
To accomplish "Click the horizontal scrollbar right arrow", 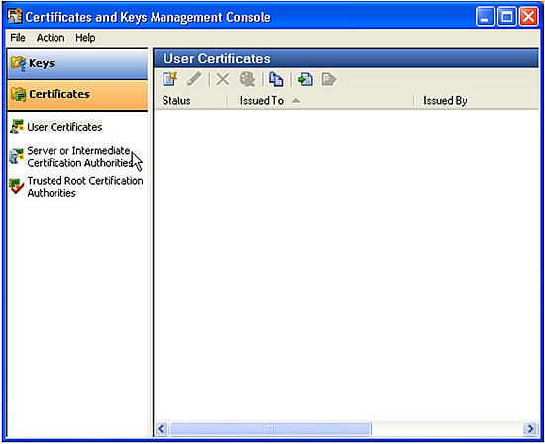I will click(x=530, y=429).
